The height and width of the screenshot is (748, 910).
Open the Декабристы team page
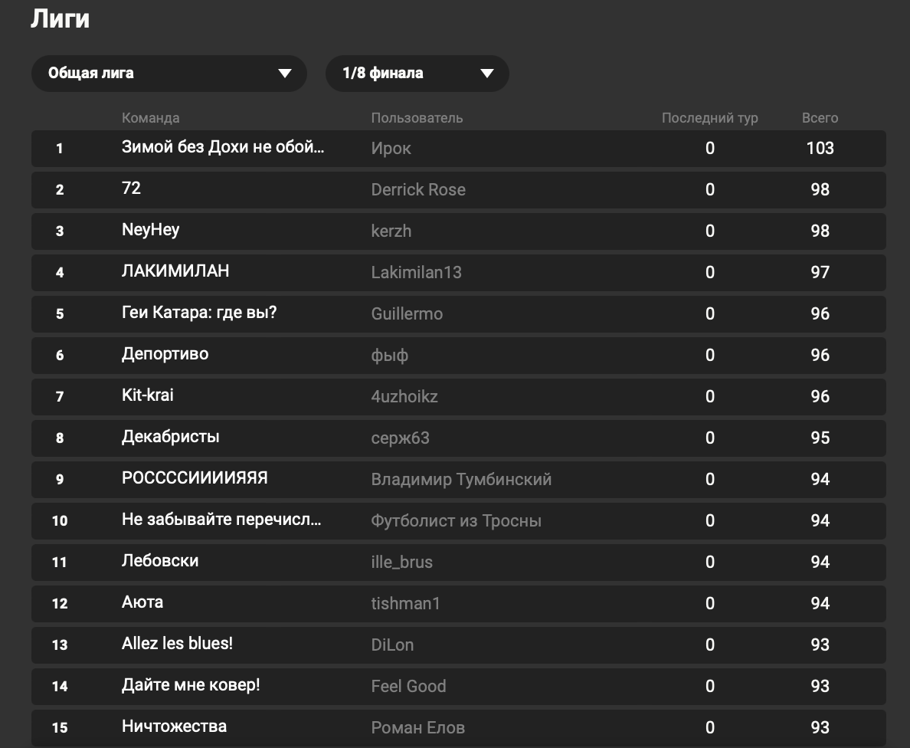(171, 437)
